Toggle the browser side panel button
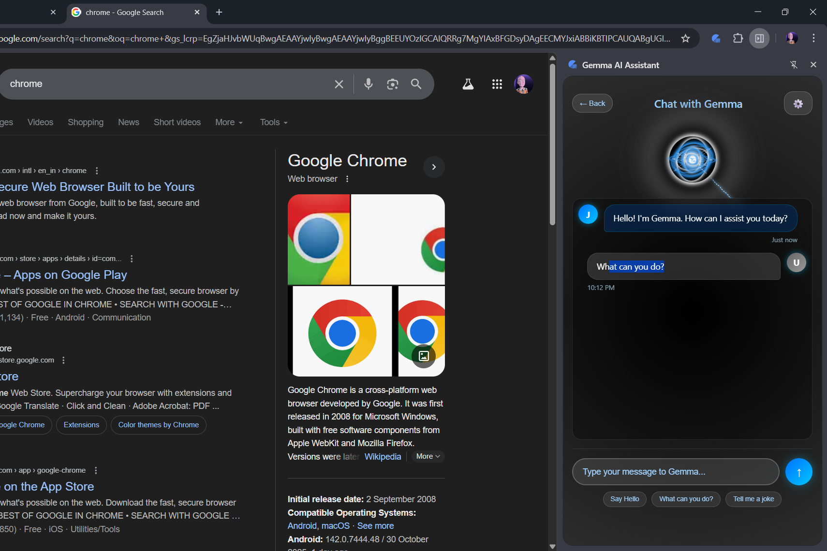 [x=759, y=38]
